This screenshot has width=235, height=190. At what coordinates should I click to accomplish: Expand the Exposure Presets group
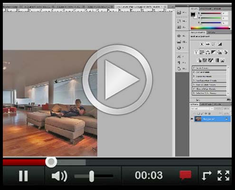pos(194,76)
